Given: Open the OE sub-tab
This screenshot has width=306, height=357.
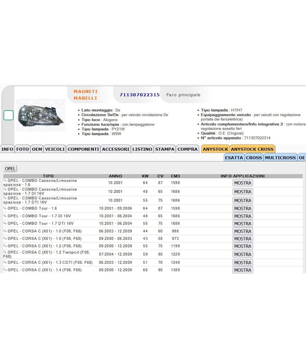Looking at the screenshot, I should pos(302,157).
